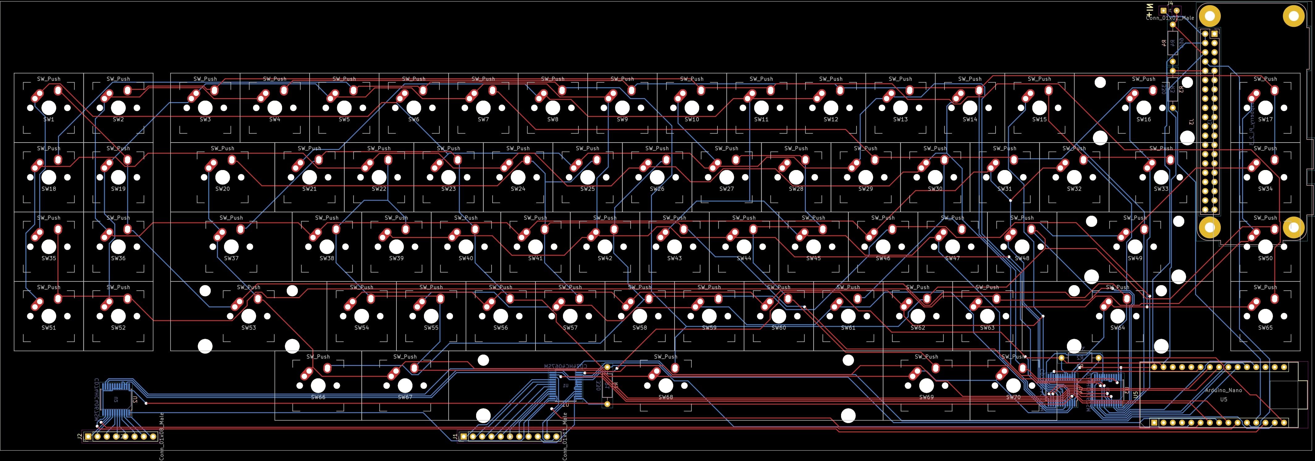
Task: Select the SW69 label text
Action: pos(926,397)
